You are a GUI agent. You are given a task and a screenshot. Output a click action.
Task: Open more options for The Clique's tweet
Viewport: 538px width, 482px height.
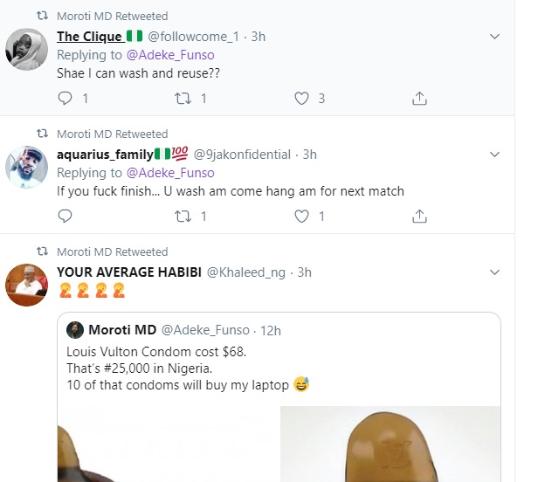point(494,37)
